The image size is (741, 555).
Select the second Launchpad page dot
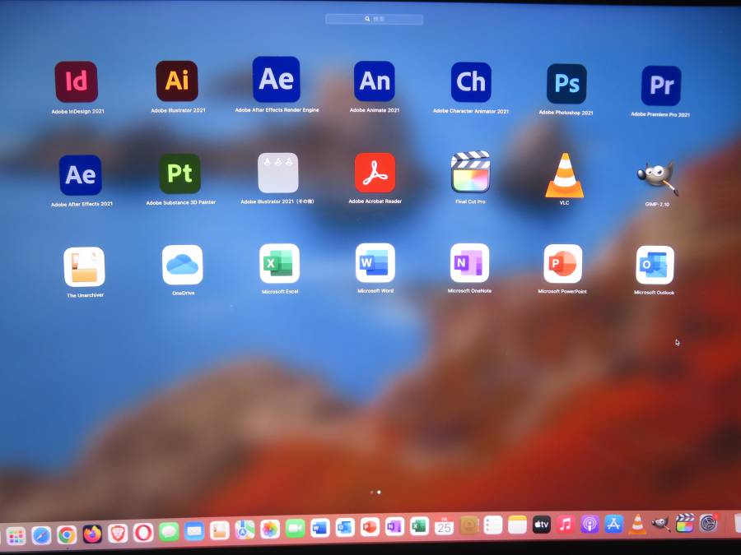(379, 493)
